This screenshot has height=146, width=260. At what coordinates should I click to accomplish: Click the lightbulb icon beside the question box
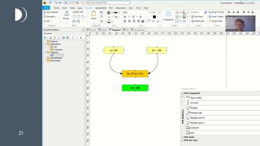[x=83, y=3]
